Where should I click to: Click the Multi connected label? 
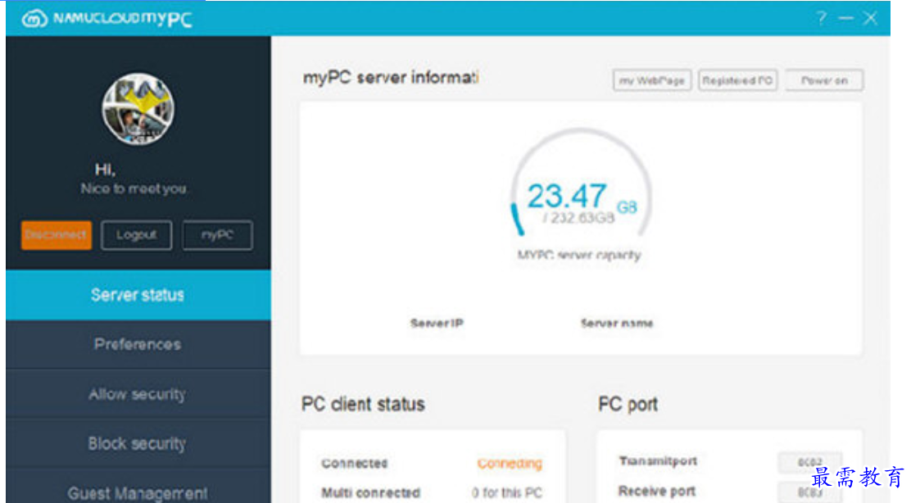point(370,493)
